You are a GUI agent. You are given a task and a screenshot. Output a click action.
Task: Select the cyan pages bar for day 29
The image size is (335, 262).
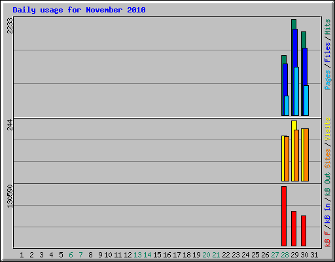pos(296,91)
